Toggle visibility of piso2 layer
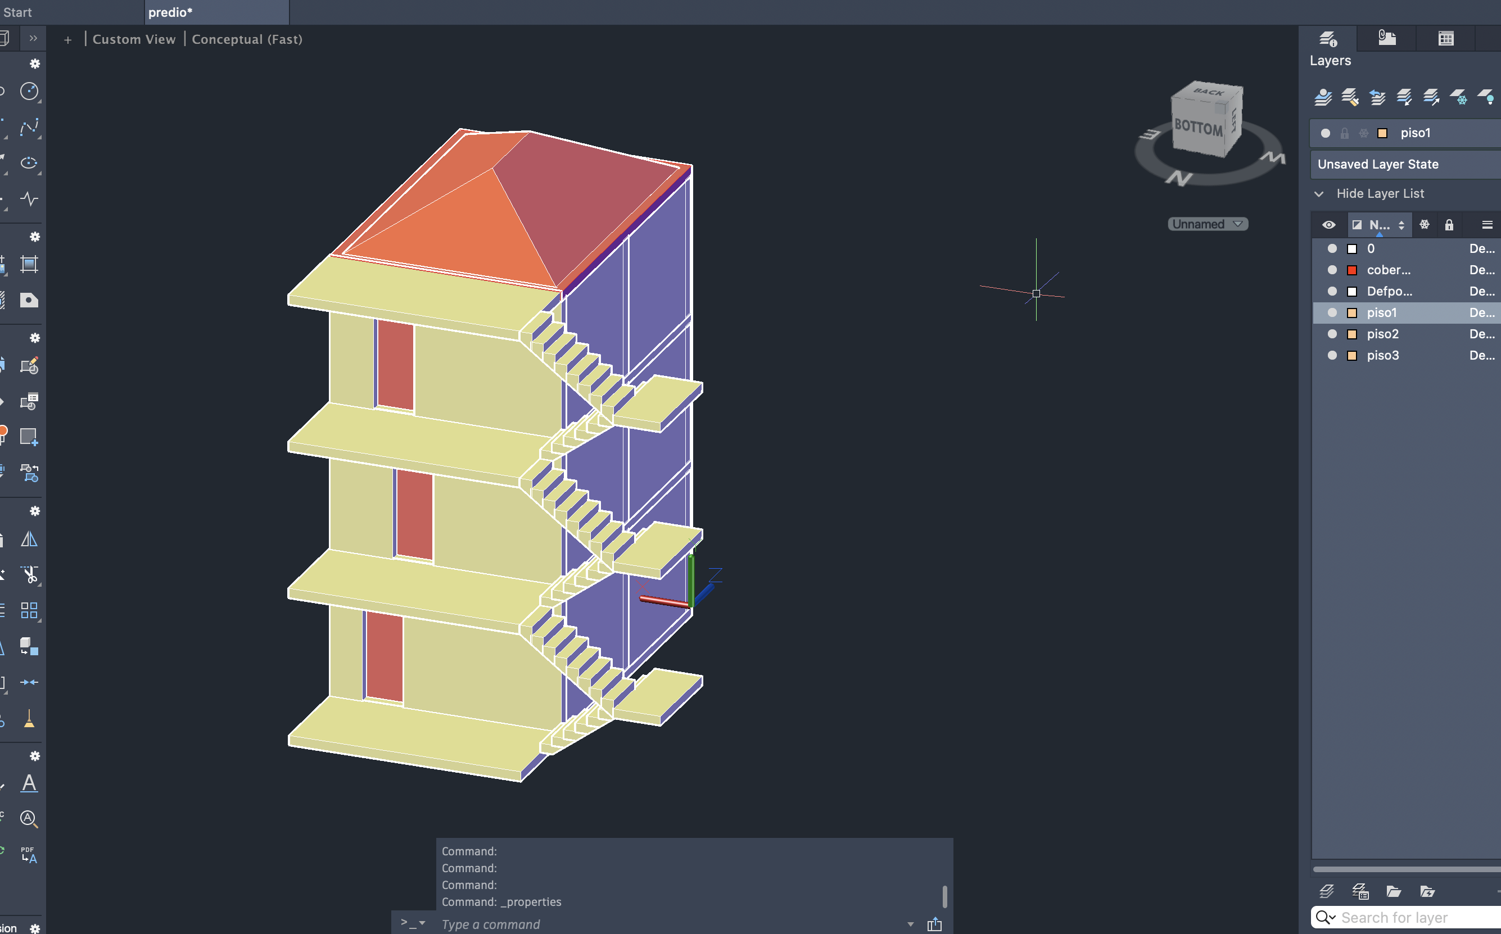Screen dimensions: 1501x934 (1332, 334)
